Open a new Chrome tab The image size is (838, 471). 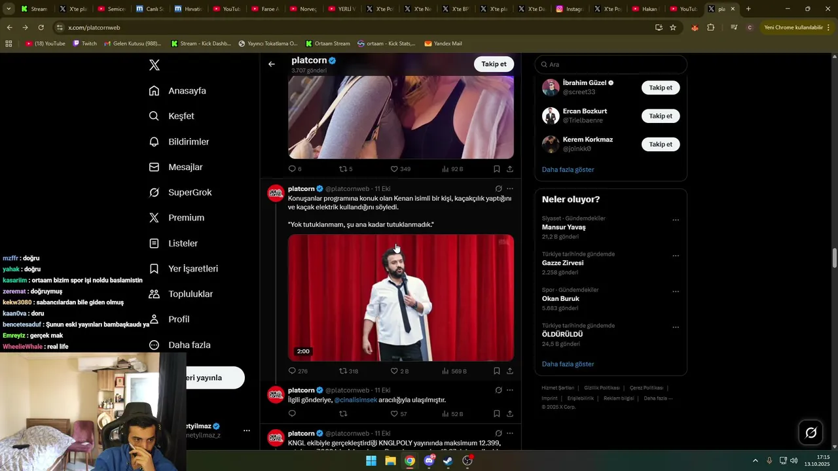[748, 9]
